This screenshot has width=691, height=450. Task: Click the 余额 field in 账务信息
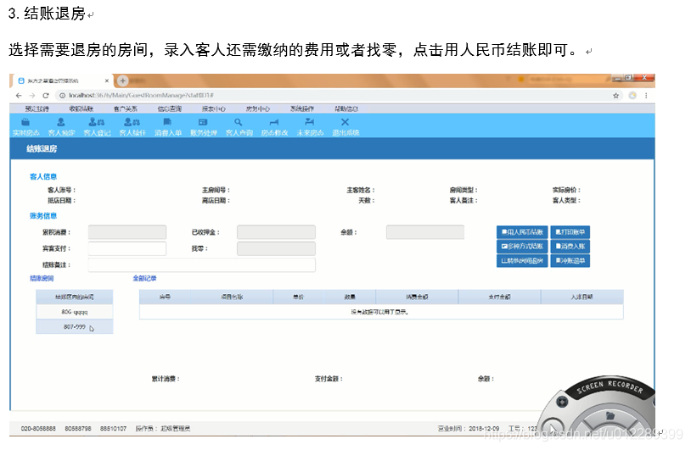point(424,232)
